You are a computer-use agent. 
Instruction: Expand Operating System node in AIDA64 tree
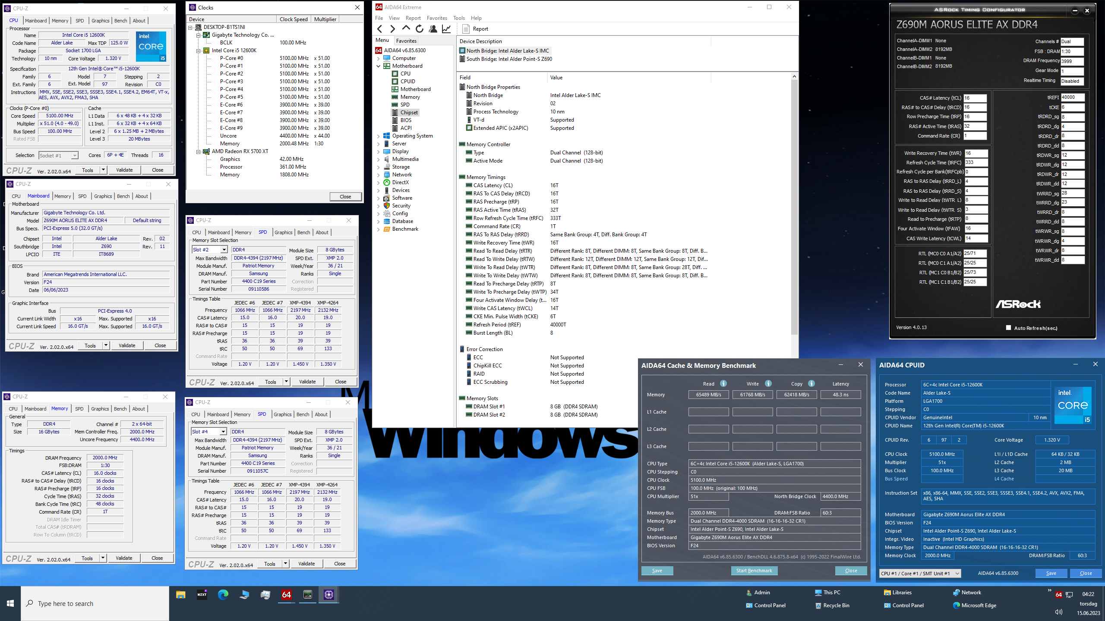tap(379, 136)
